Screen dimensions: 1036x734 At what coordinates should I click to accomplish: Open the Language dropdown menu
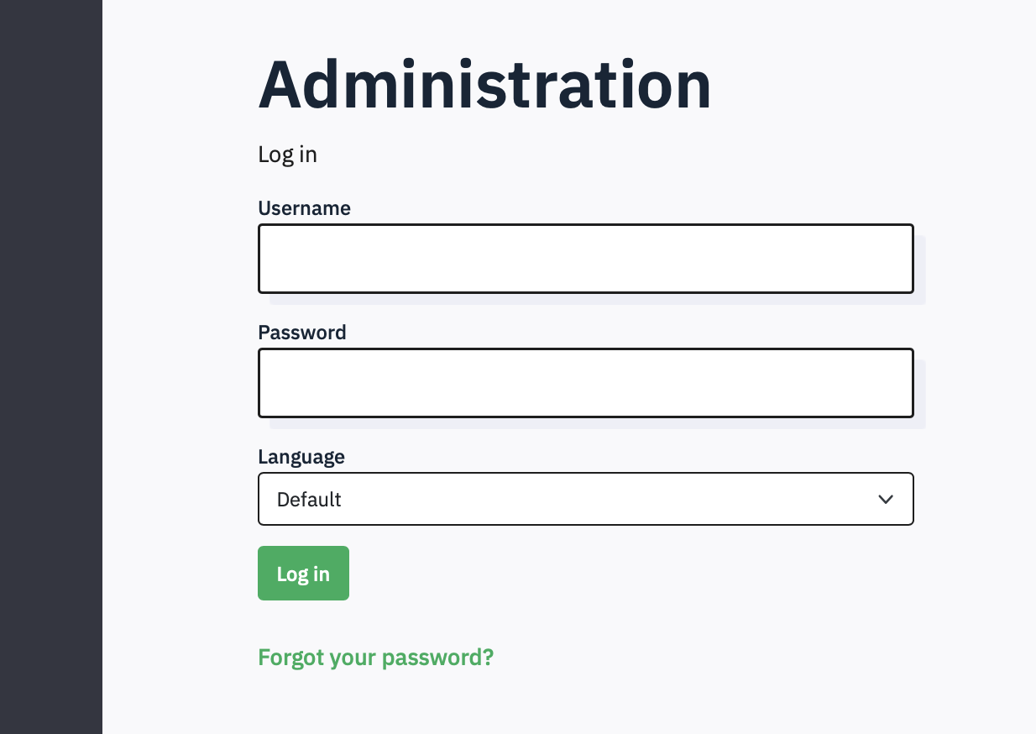point(585,500)
